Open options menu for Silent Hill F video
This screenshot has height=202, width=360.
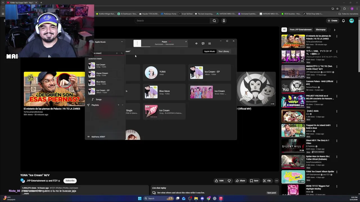point(337,141)
